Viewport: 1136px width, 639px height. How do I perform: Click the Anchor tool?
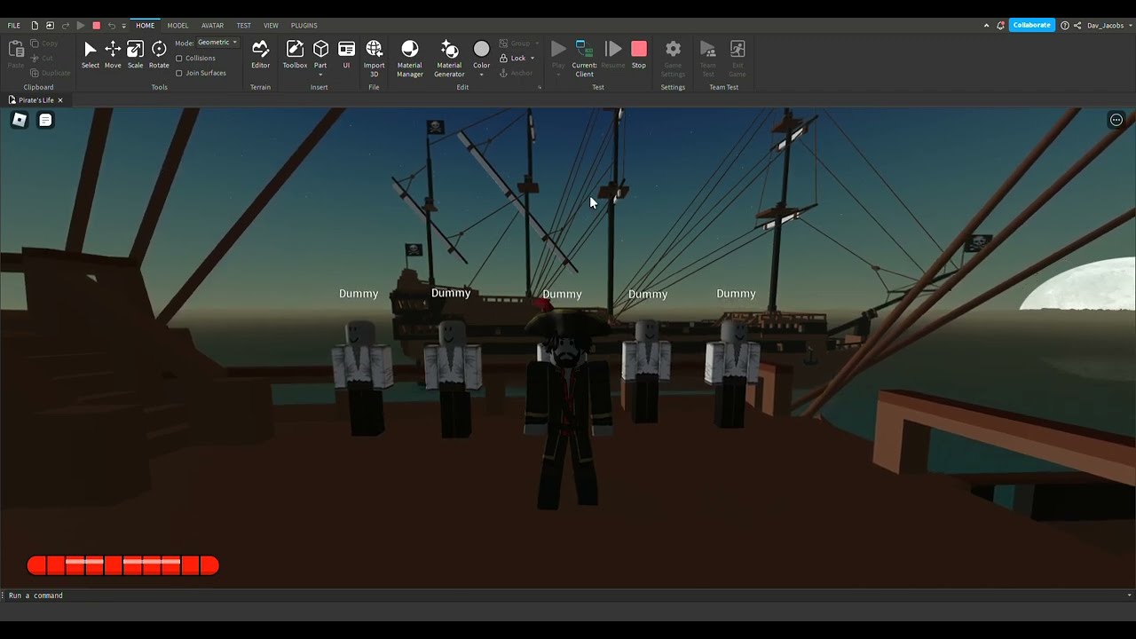(516, 73)
